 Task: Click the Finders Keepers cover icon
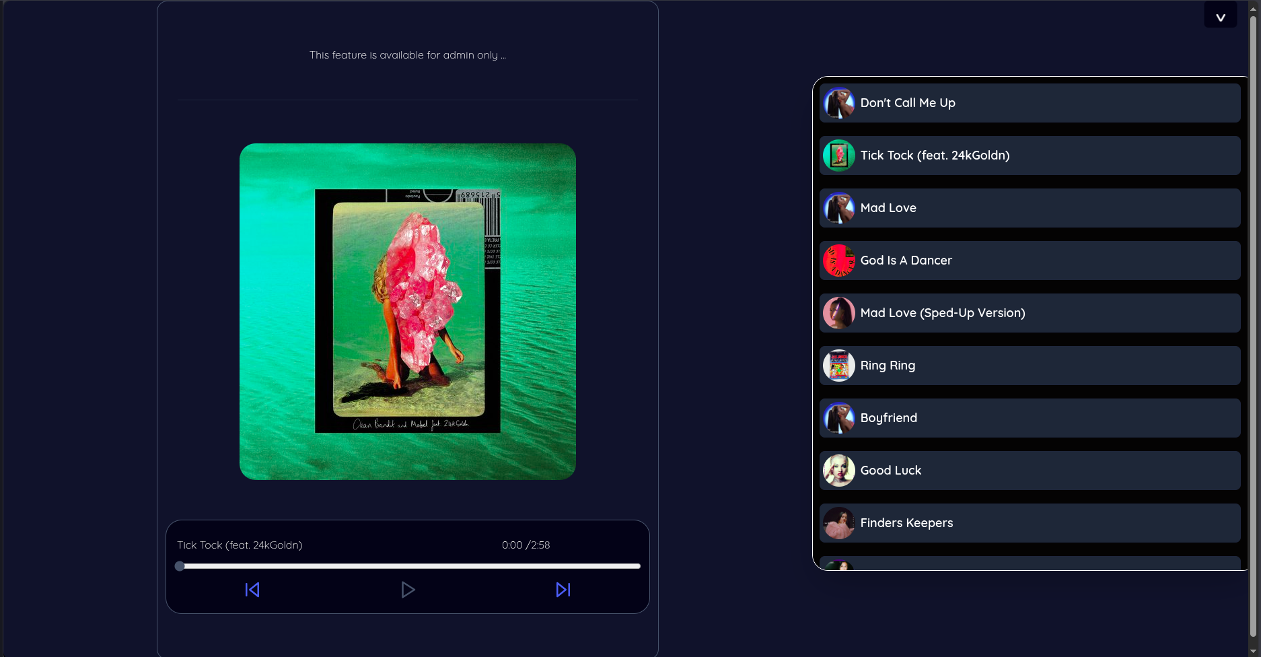click(x=839, y=523)
